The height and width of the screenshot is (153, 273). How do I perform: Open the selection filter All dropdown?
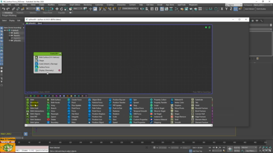click(x=30, y=8)
